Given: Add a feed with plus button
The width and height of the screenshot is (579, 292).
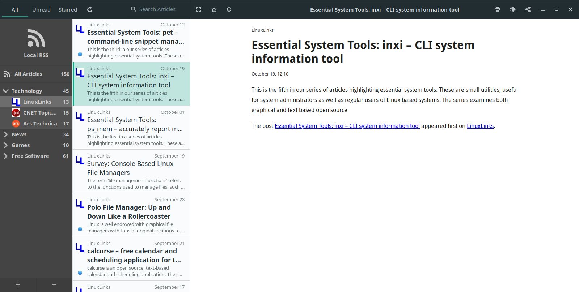Looking at the screenshot, I should pyautogui.click(x=18, y=285).
